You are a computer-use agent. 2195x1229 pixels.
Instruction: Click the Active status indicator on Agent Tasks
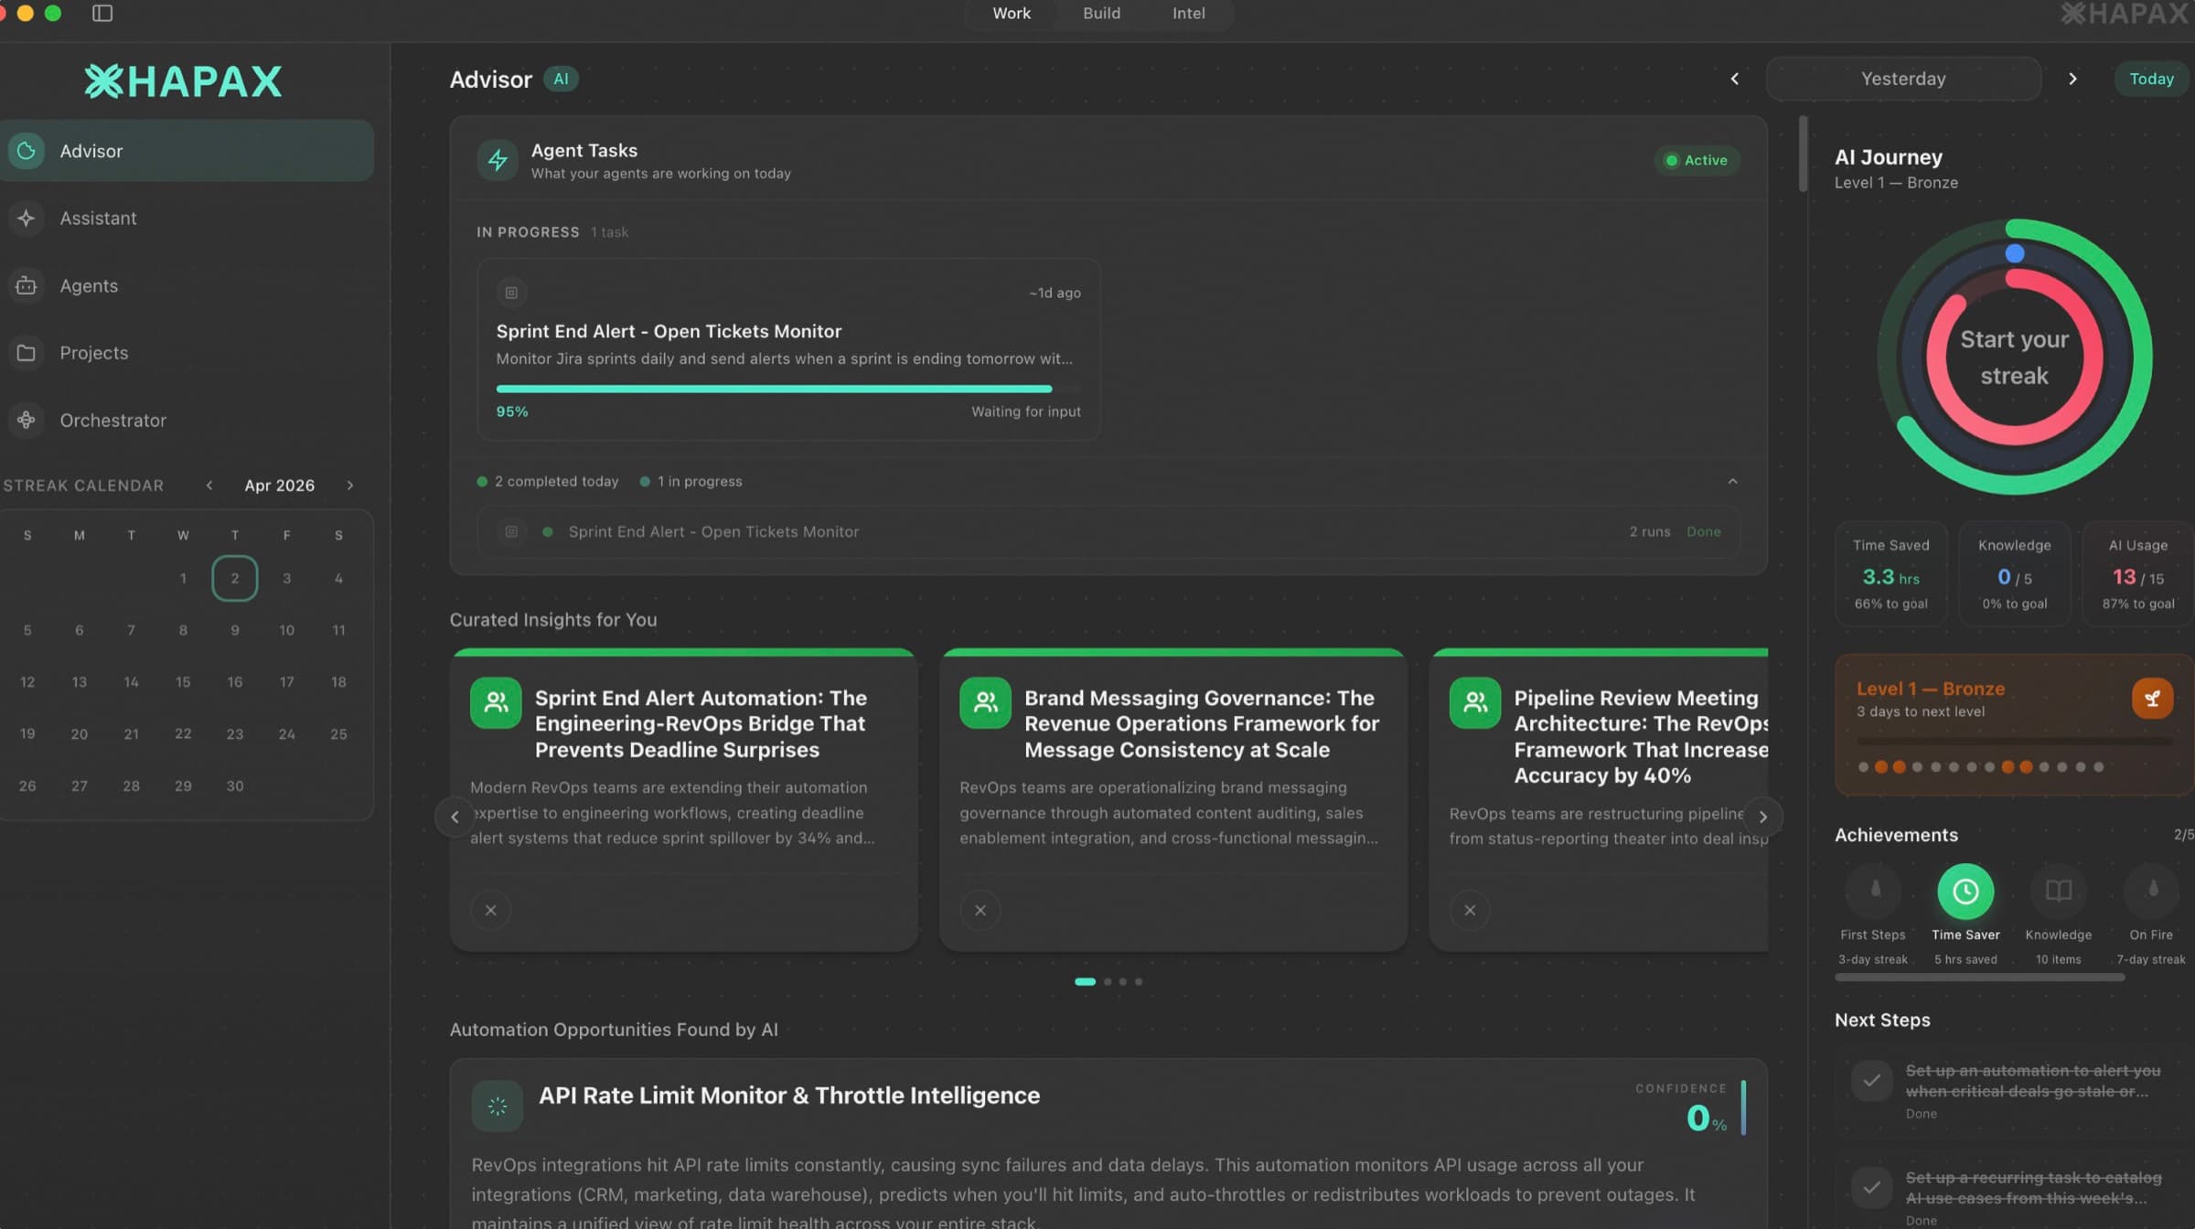tap(1697, 160)
